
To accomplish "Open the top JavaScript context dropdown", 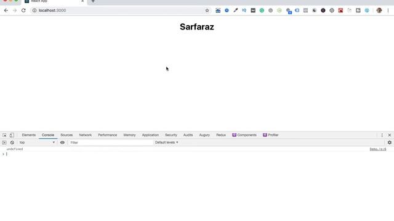I will click(x=37, y=142).
